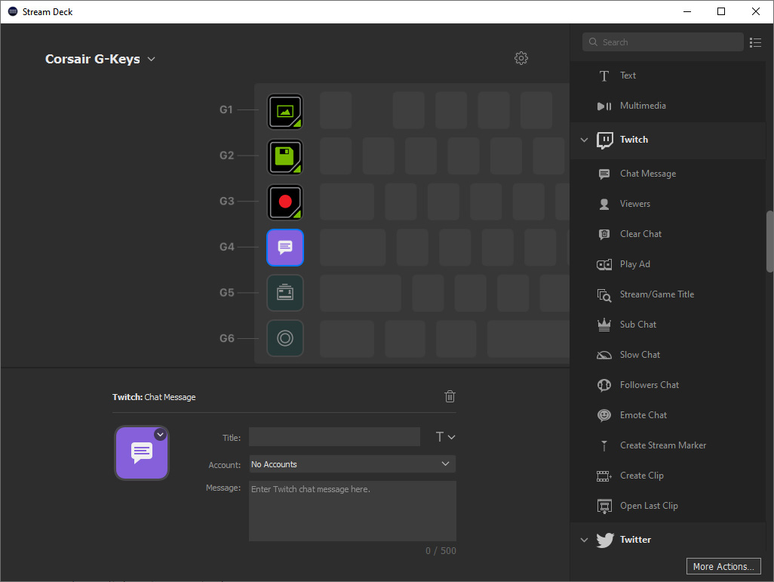Open the Account No Accounts dropdown
The width and height of the screenshot is (774, 582).
point(352,464)
